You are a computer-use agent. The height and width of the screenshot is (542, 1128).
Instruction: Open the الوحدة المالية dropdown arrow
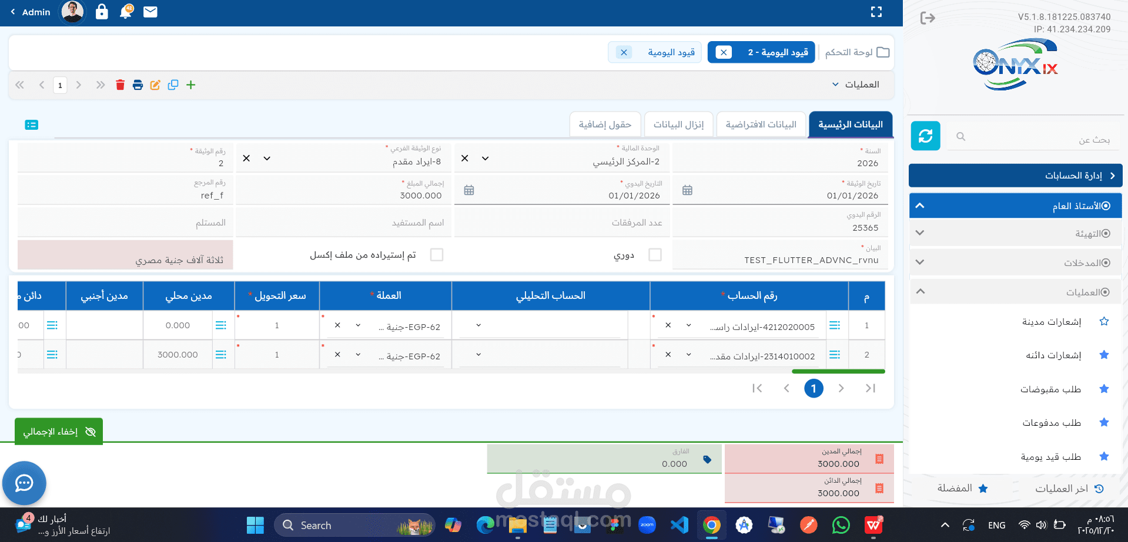[486, 159]
